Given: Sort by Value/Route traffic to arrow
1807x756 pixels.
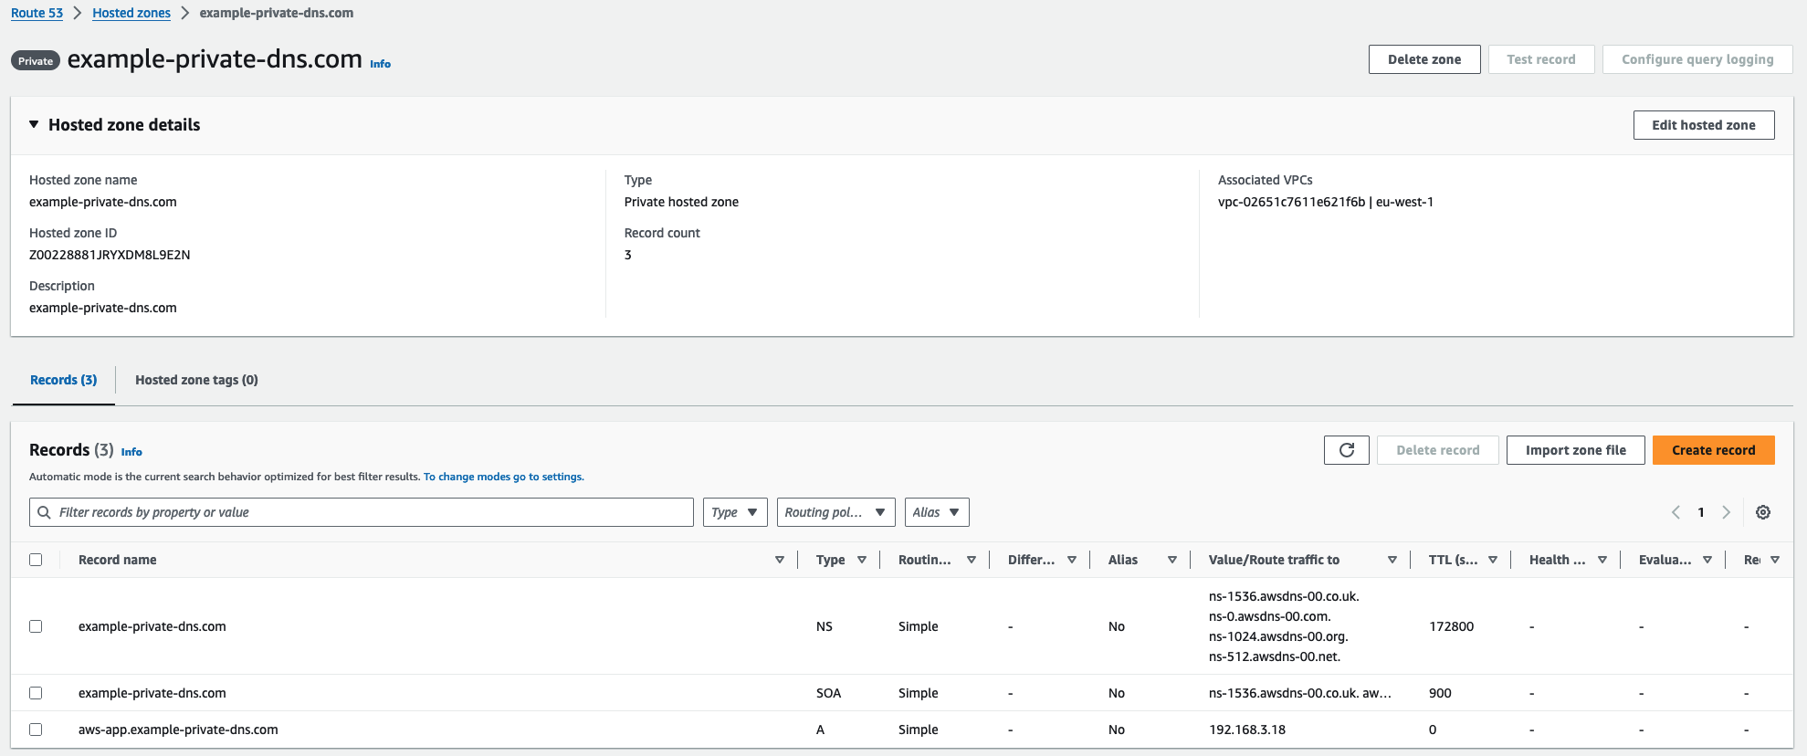Looking at the screenshot, I should (x=1392, y=560).
